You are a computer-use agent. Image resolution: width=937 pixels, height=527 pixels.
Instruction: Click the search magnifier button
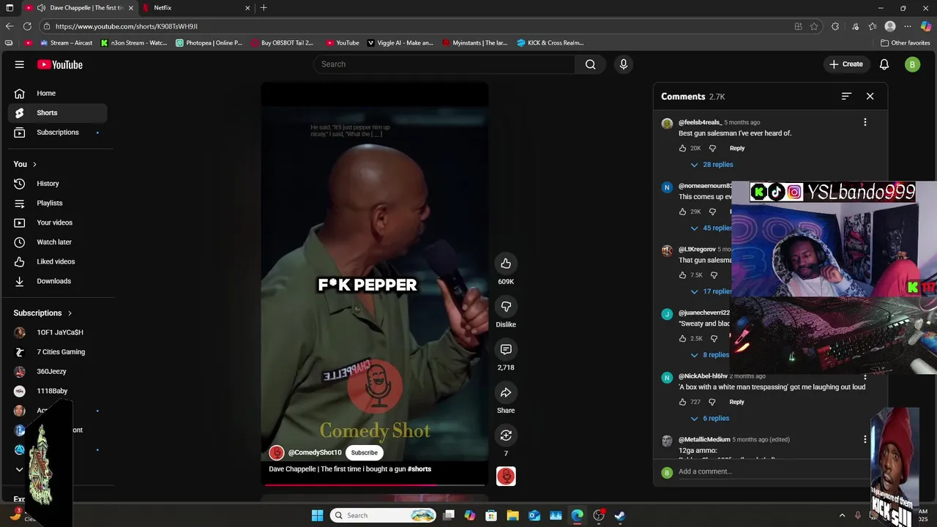click(x=590, y=64)
